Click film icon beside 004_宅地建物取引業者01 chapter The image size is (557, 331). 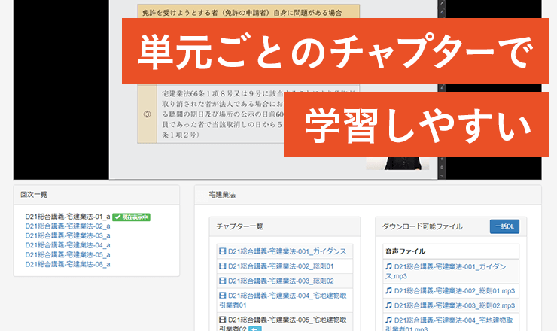[222, 295]
